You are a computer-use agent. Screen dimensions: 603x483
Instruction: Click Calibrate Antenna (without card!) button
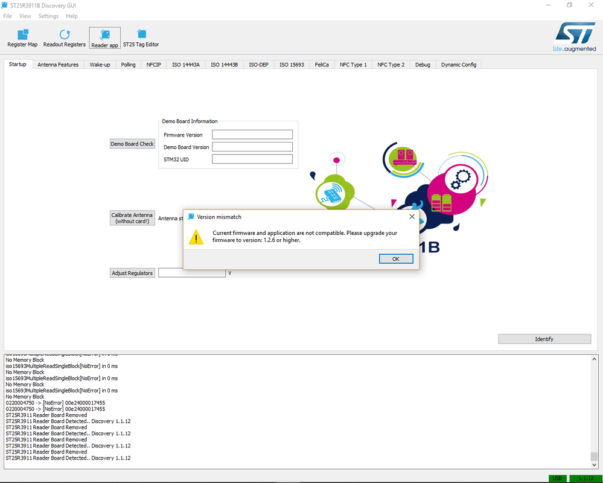[x=132, y=218]
